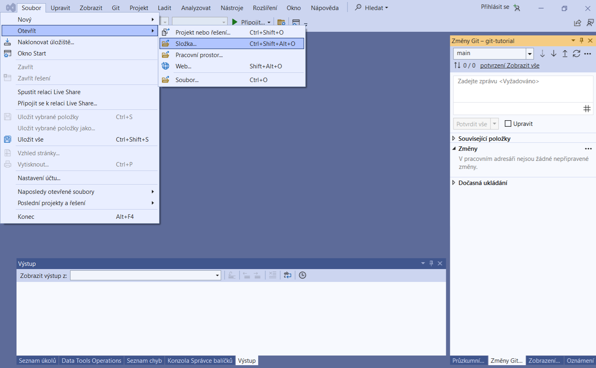Expand the Dočasná ukládání section
596x368 pixels.
[x=454, y=183]
